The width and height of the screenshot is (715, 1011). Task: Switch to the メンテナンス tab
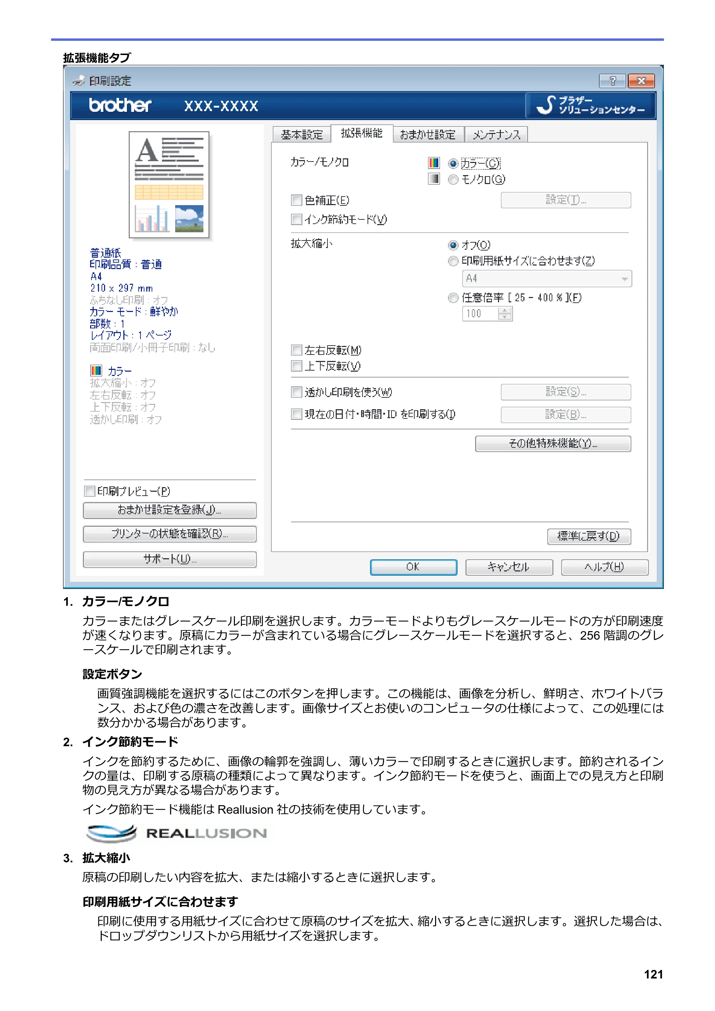point(497,134)
